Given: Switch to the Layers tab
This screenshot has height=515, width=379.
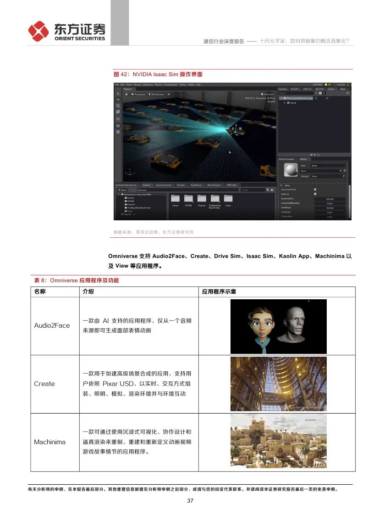Looking at the screenshot, I should coord(331,89).
